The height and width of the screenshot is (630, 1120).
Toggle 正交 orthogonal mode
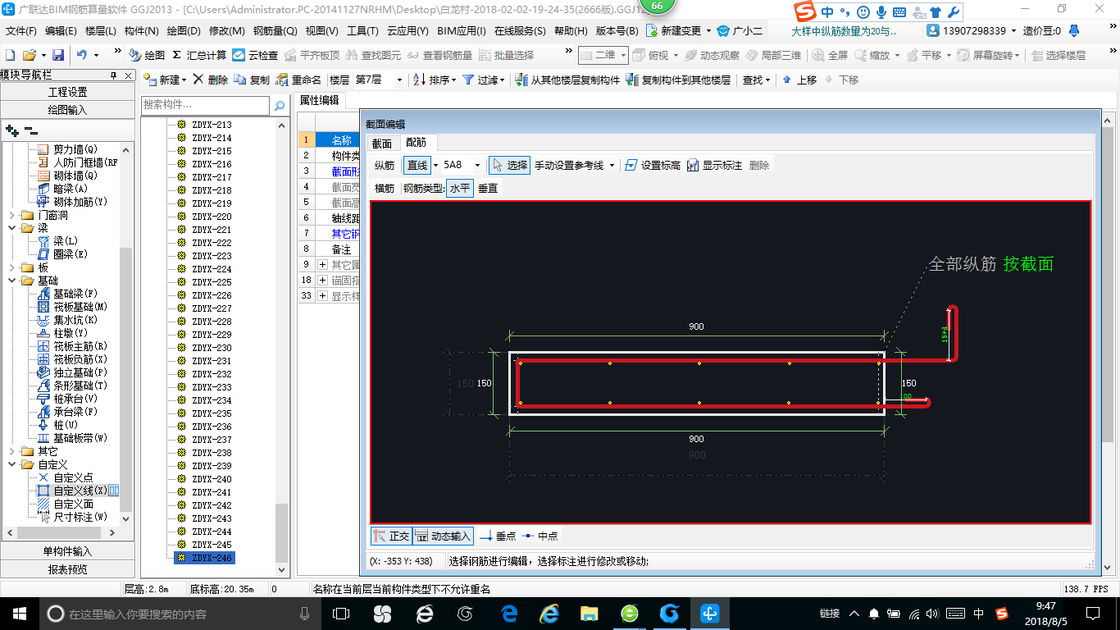[x=391, y=536]
